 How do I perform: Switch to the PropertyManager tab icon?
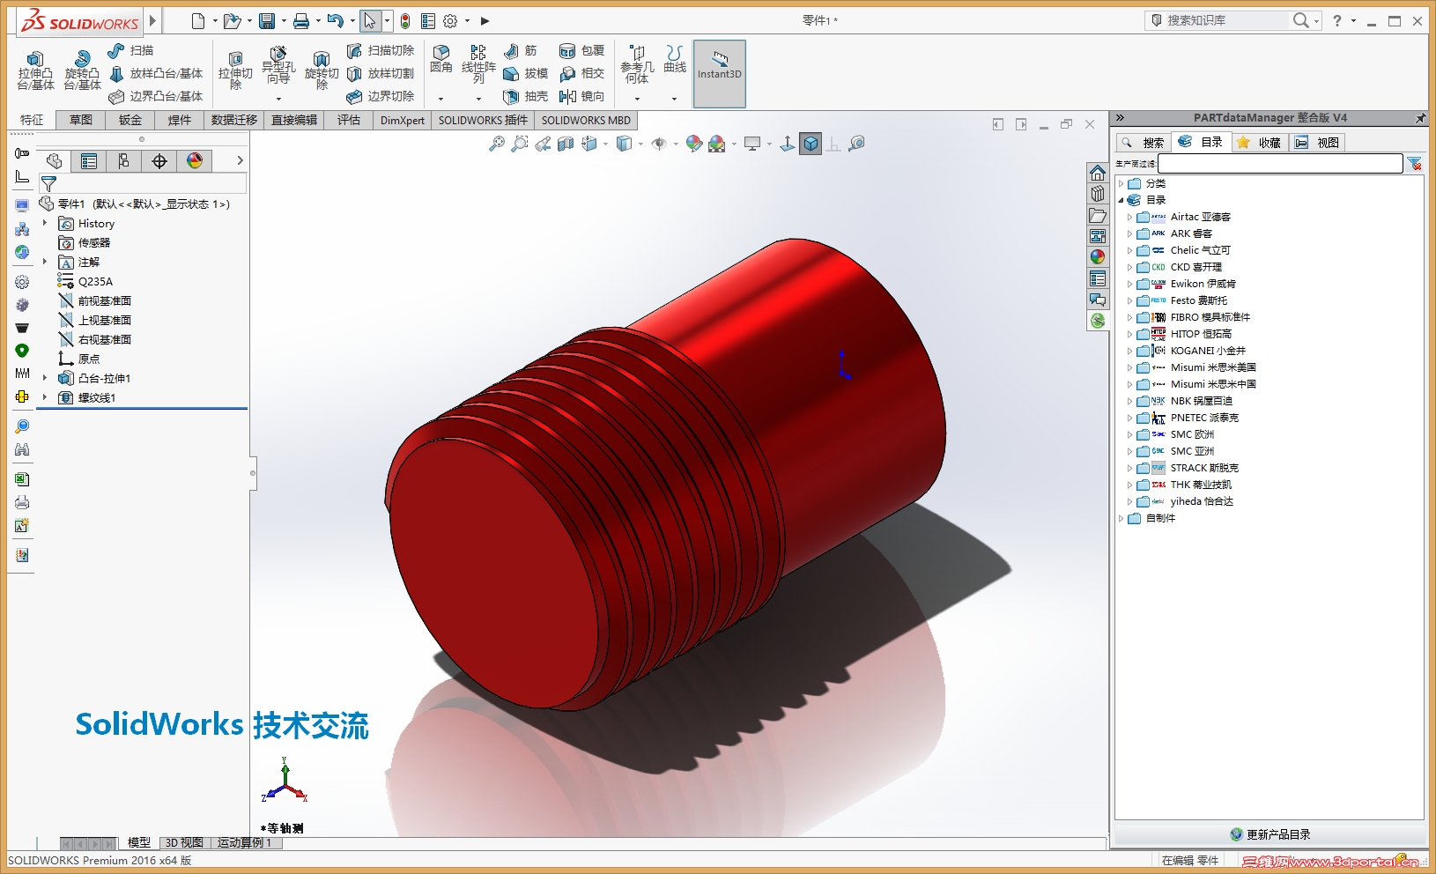point(89,161)
